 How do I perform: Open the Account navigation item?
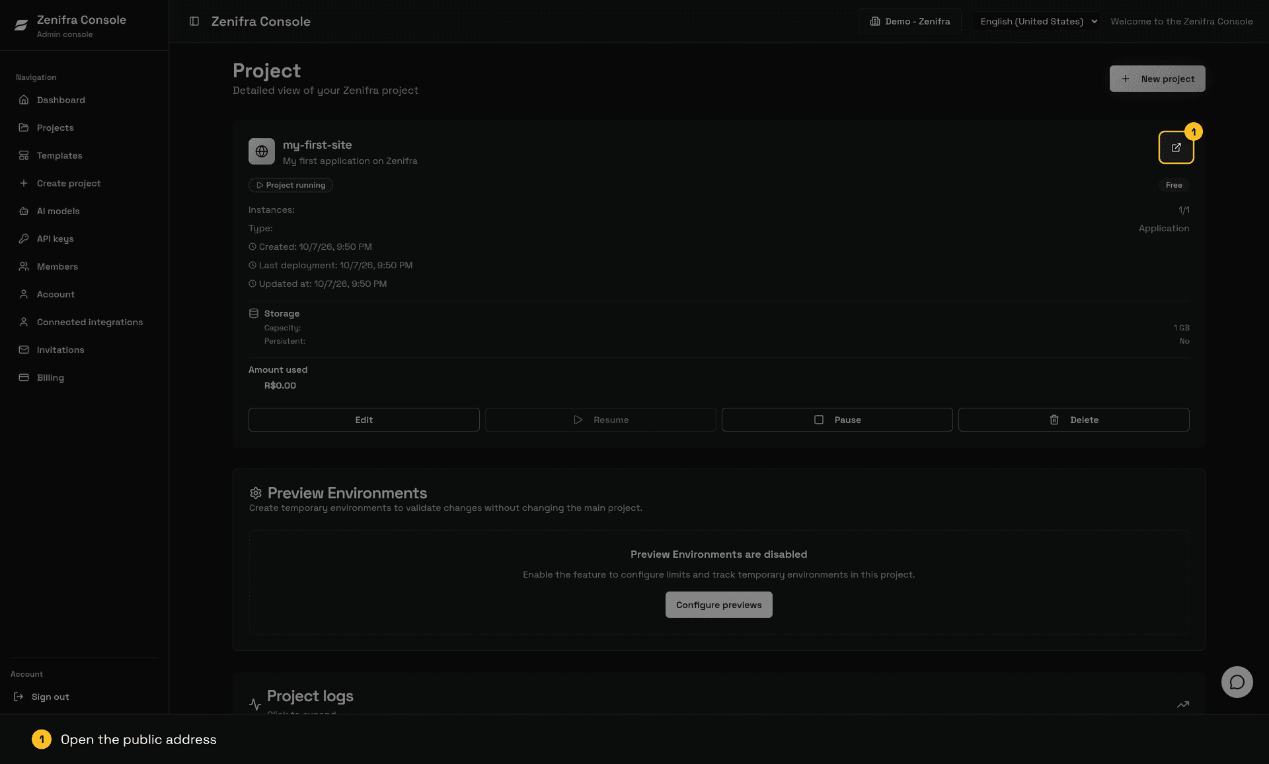coord(56,294)
